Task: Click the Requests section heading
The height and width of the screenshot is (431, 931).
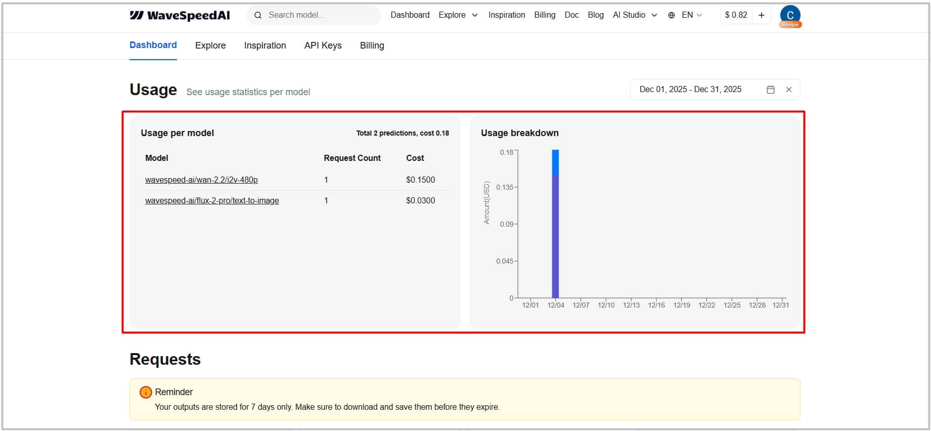Action: tap(165, 359)
